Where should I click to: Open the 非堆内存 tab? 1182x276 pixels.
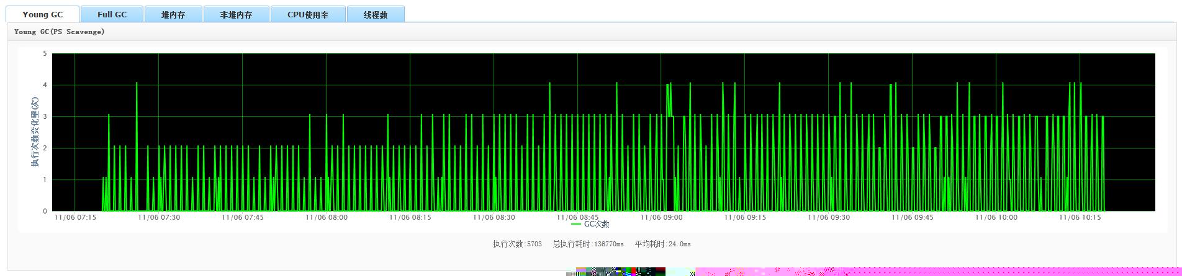[x=236, y=14]
